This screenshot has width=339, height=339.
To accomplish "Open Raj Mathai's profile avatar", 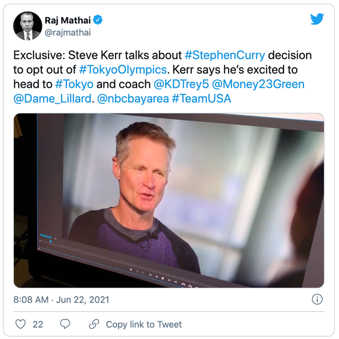I will click(29, 26).
